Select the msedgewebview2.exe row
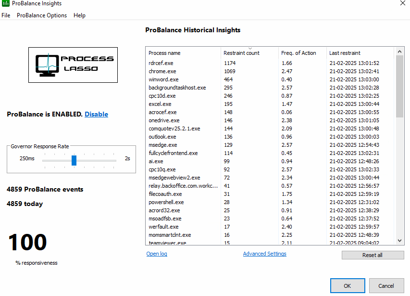Screen dimensions: 410x296 [x=269, y=178]
